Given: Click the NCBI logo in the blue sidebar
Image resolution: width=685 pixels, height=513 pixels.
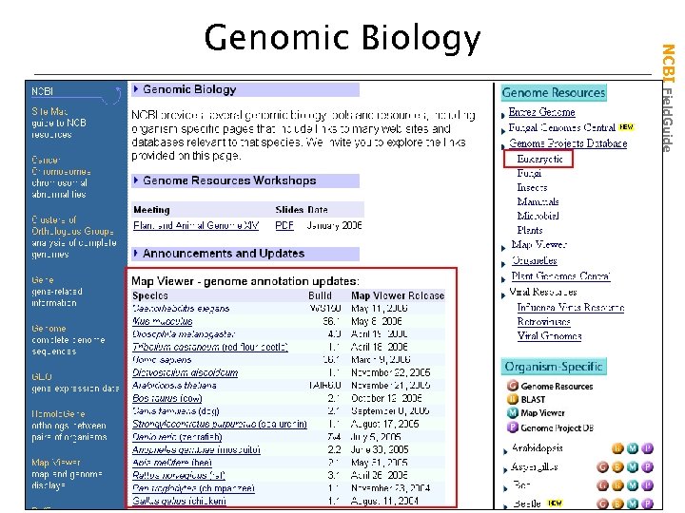Looking at the screenshot, I should [x=43, y=91].
